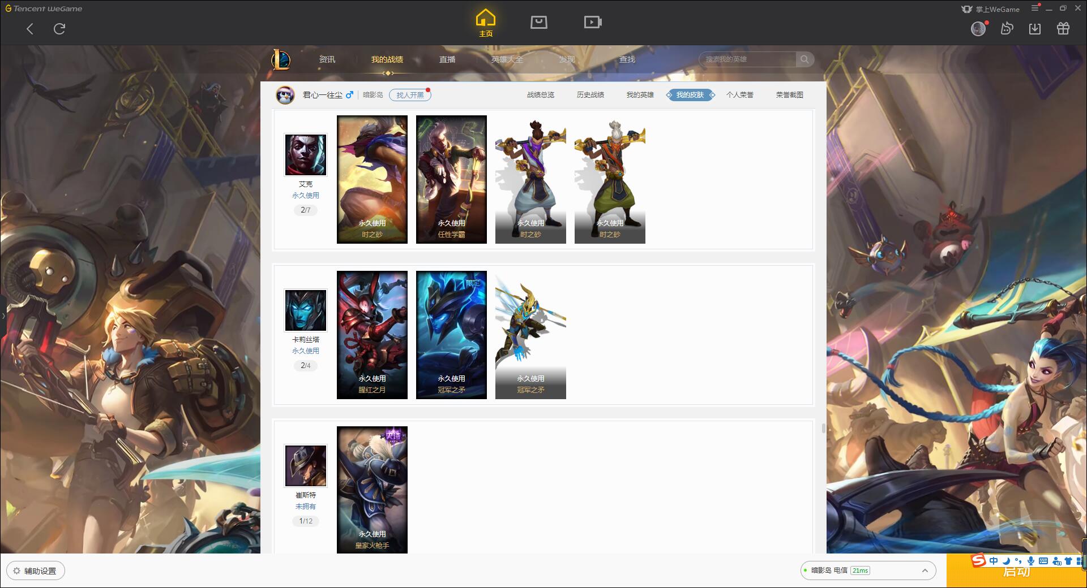1087x588 pixels.
Task: Open the 战绩总览 sub-tab
Action: tap(541, 95)
